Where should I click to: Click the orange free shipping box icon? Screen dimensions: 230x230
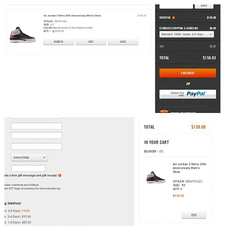click(164, 111)
